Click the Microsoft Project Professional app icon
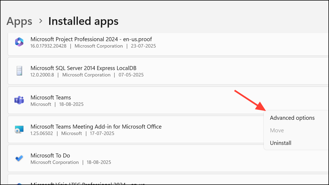Viewport: 329px width, 185px height. pos(19,42)
